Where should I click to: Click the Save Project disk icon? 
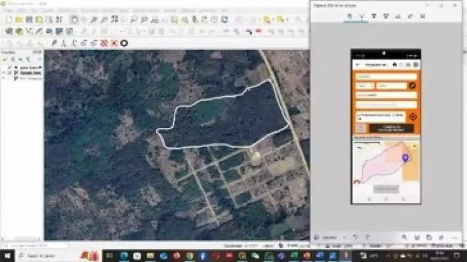[29, 19]
